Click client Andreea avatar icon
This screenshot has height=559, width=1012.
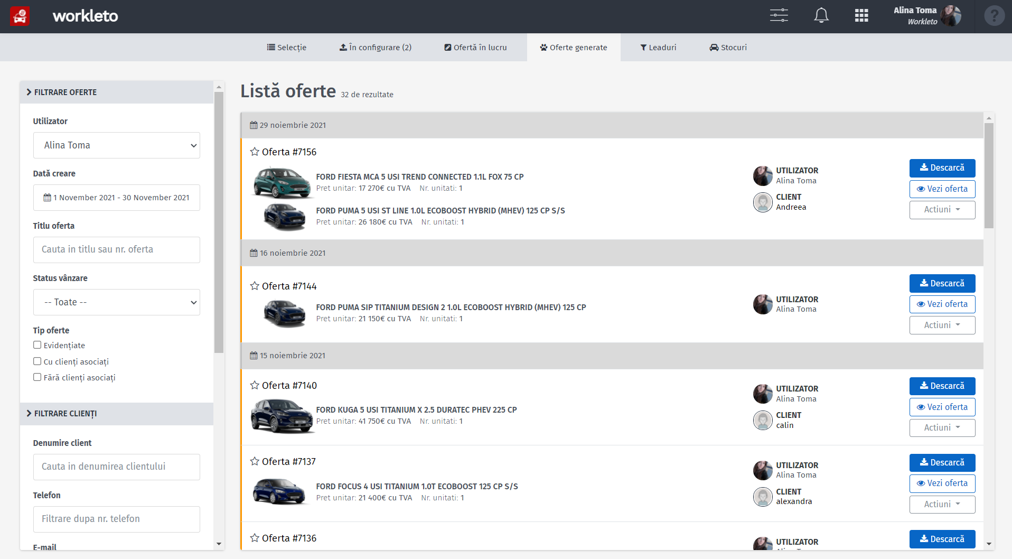(763, 202)
